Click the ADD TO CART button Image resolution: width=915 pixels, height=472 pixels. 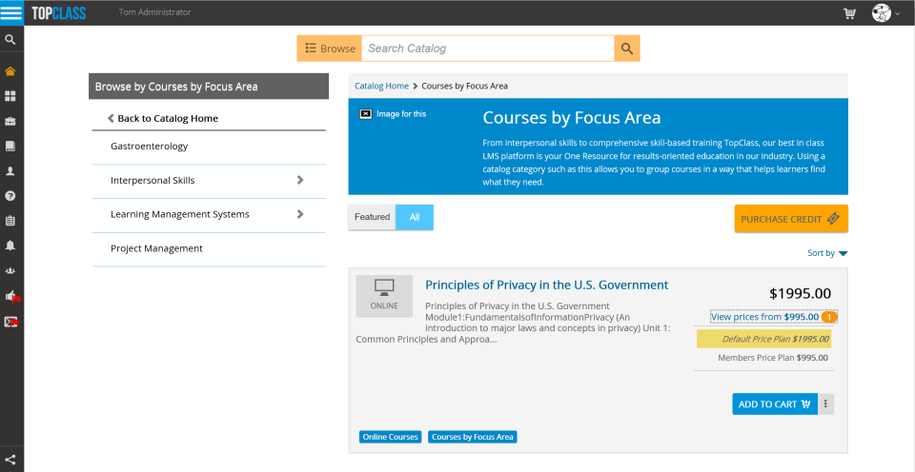774,404
